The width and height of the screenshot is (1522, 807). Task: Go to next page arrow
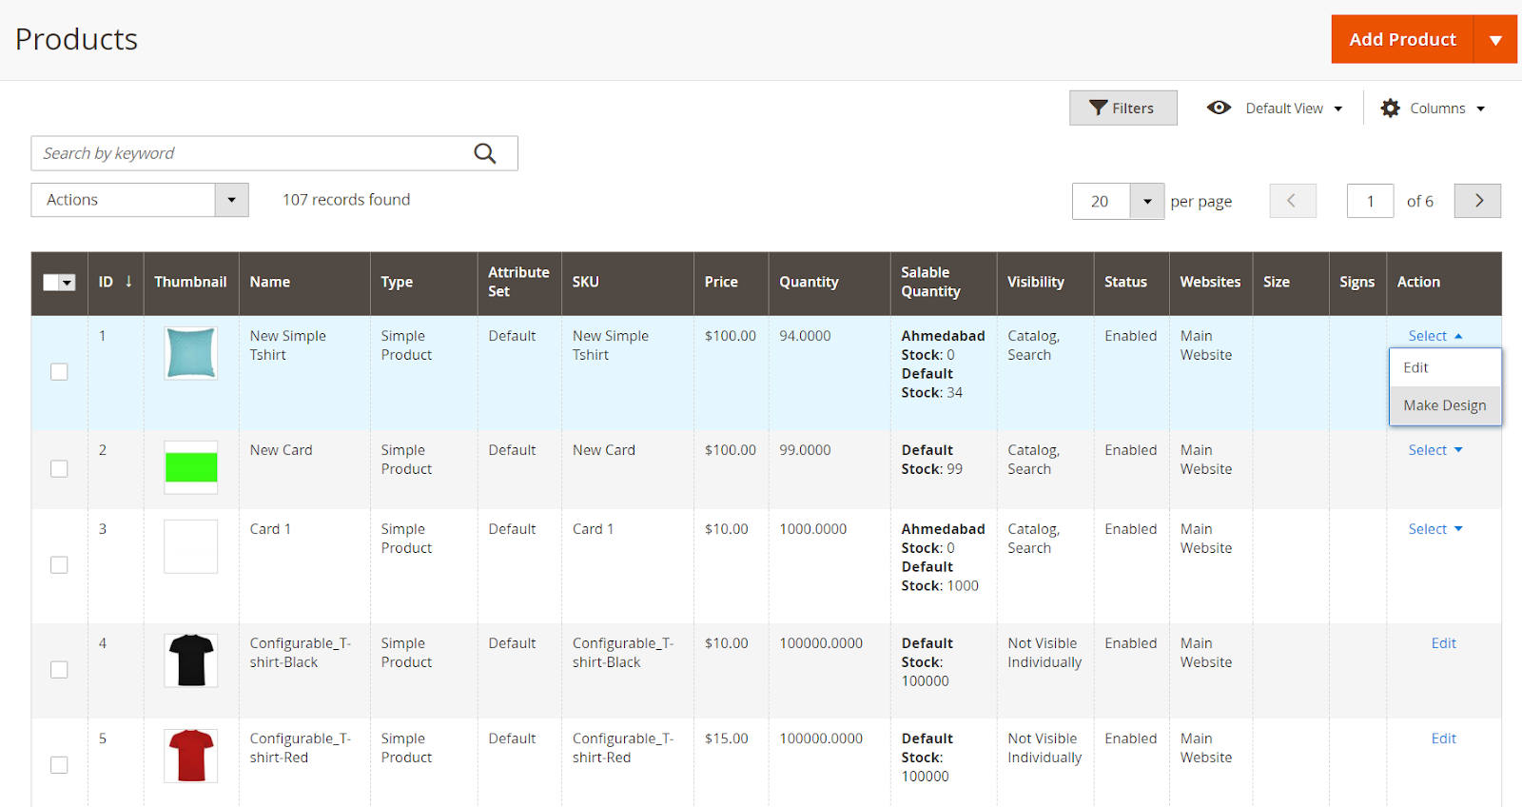click(x=1477, y=201)
